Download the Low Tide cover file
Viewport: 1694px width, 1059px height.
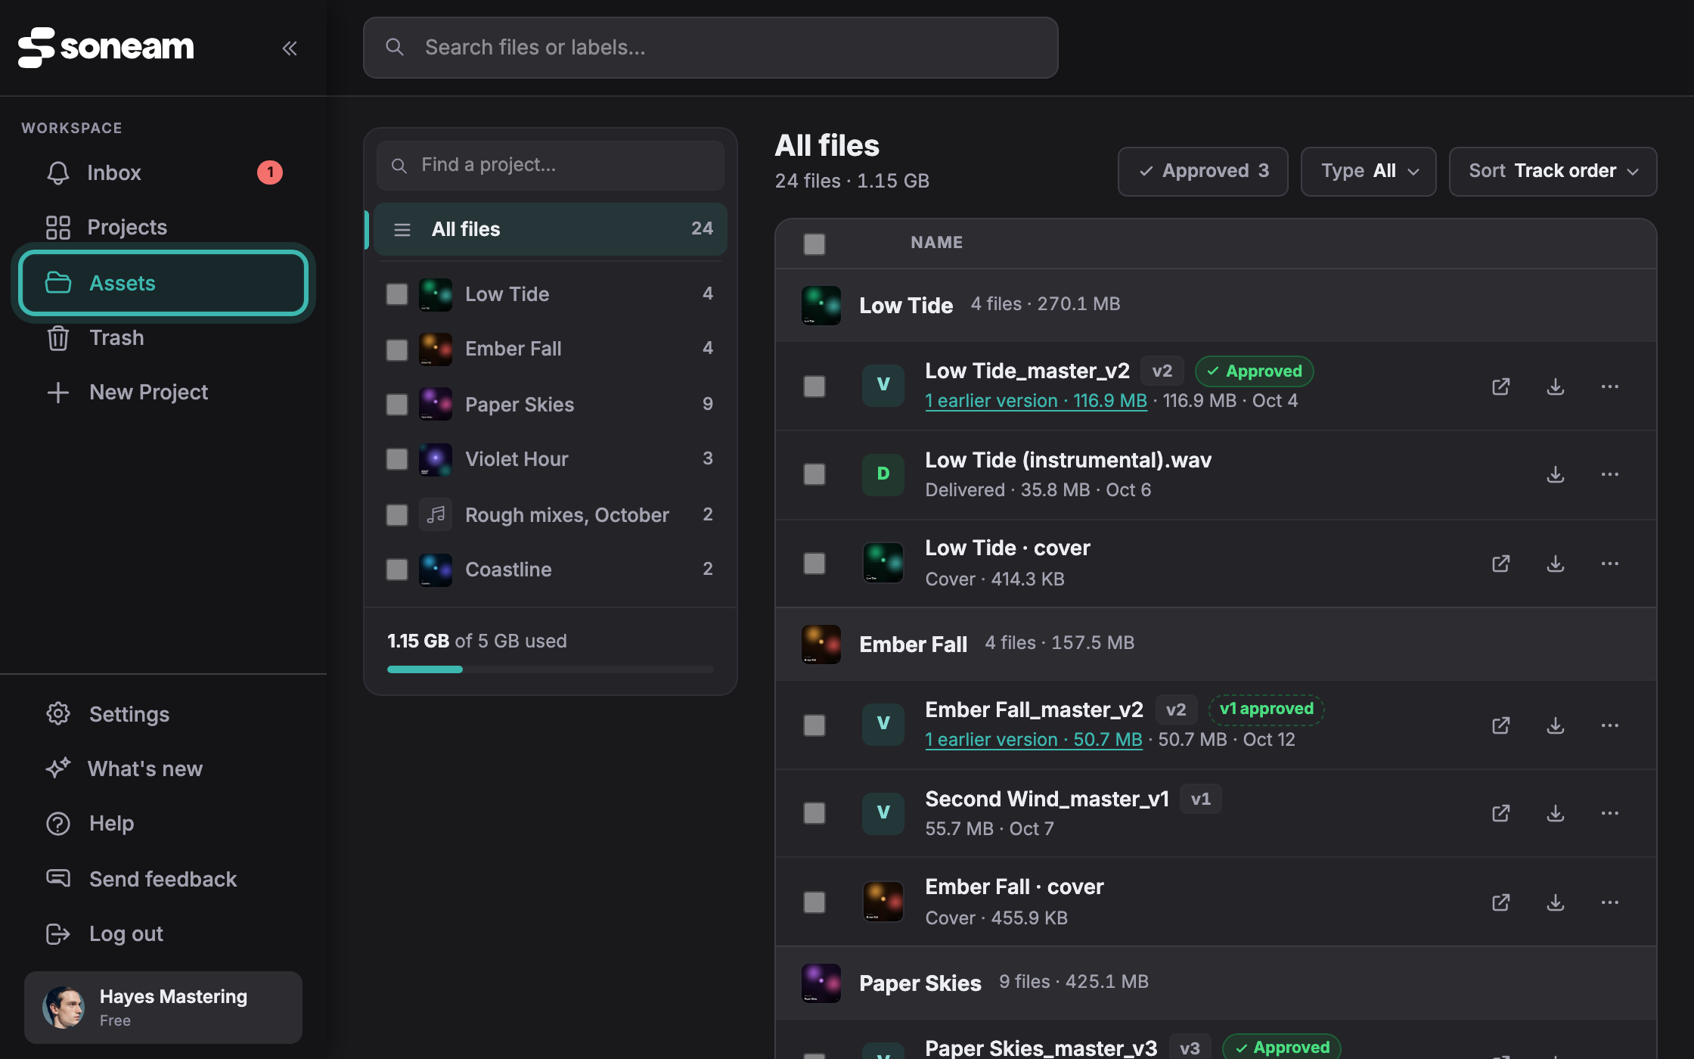[1556, 564]
